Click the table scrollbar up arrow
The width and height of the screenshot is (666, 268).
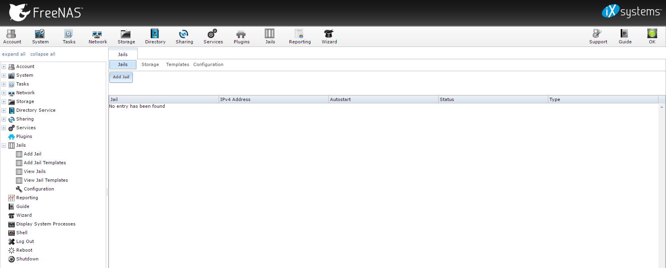[x=662, y=107]
